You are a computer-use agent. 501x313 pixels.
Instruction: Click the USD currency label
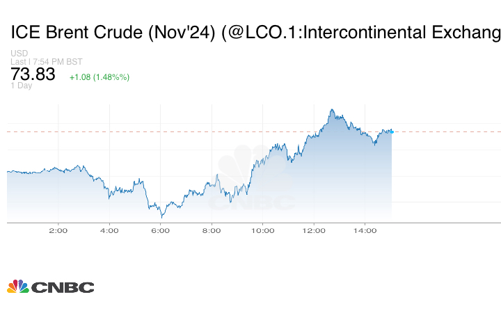click(19, 54)
